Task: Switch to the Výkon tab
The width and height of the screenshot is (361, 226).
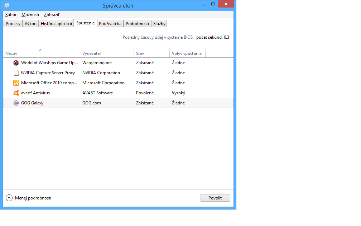Action: tap(31, 24)
